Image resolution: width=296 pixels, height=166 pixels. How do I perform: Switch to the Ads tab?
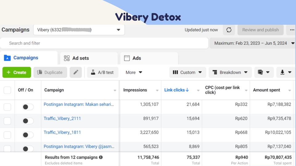point(149,58)
